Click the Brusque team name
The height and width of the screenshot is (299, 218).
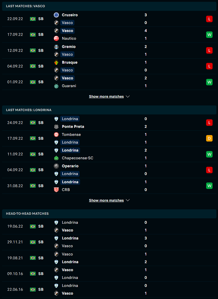(70, 62)
